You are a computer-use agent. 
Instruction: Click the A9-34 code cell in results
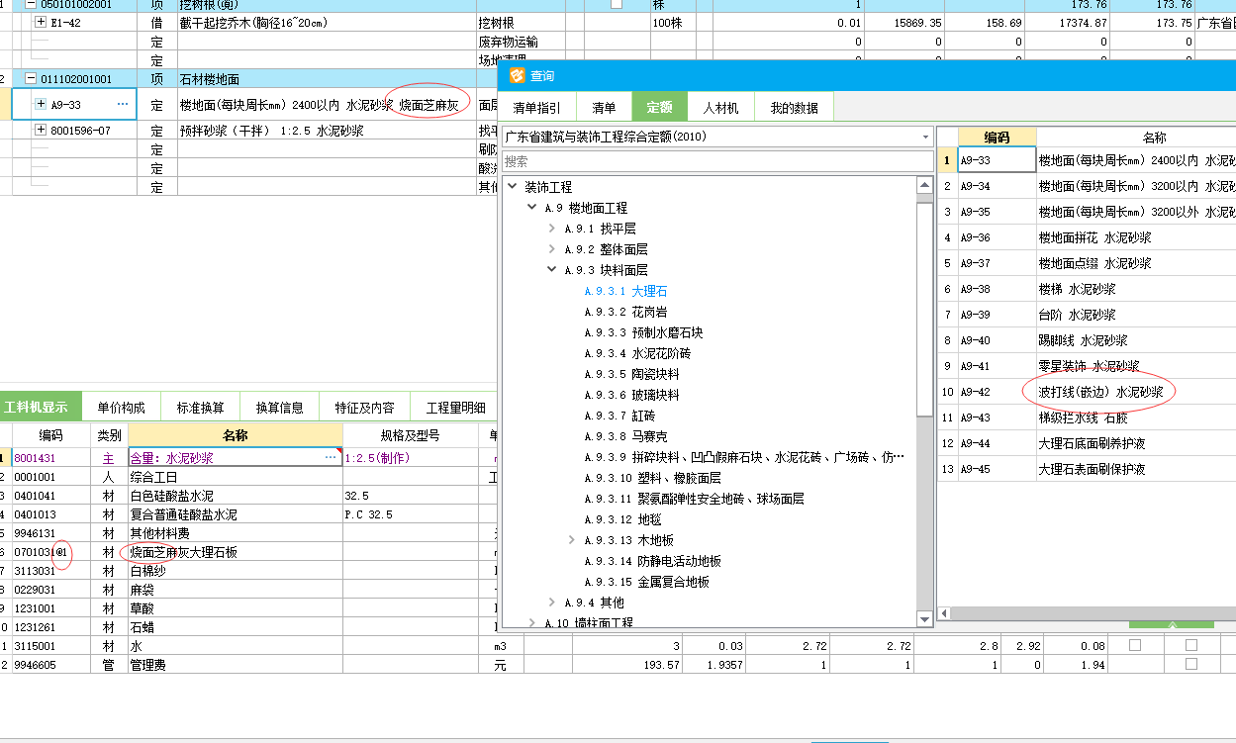[x=997, y=186]
